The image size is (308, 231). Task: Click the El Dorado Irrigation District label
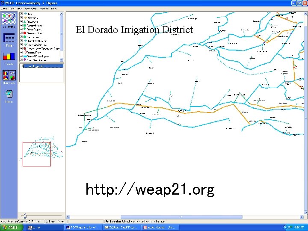tap(134, 30)
